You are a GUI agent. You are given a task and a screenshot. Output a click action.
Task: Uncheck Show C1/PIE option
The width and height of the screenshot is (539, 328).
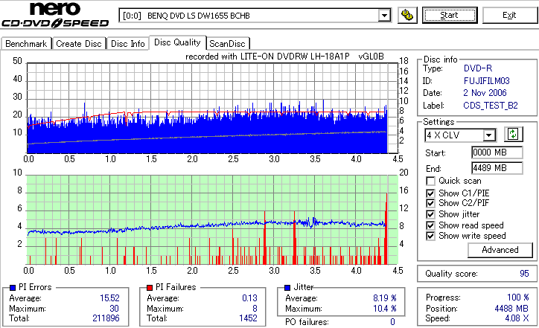[x=430, y=193]
